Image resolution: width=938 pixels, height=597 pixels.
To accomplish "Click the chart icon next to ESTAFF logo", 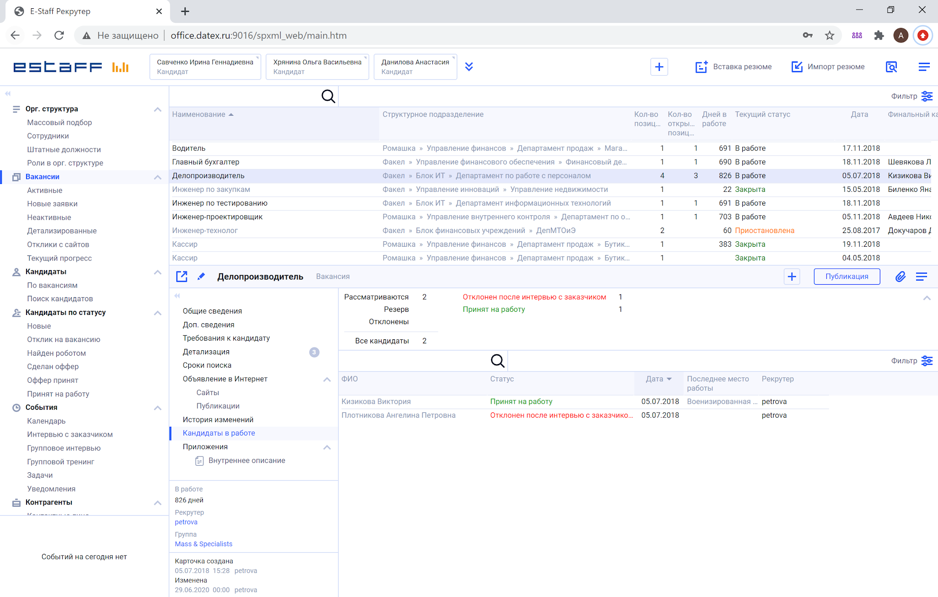I will coord(120,67).
